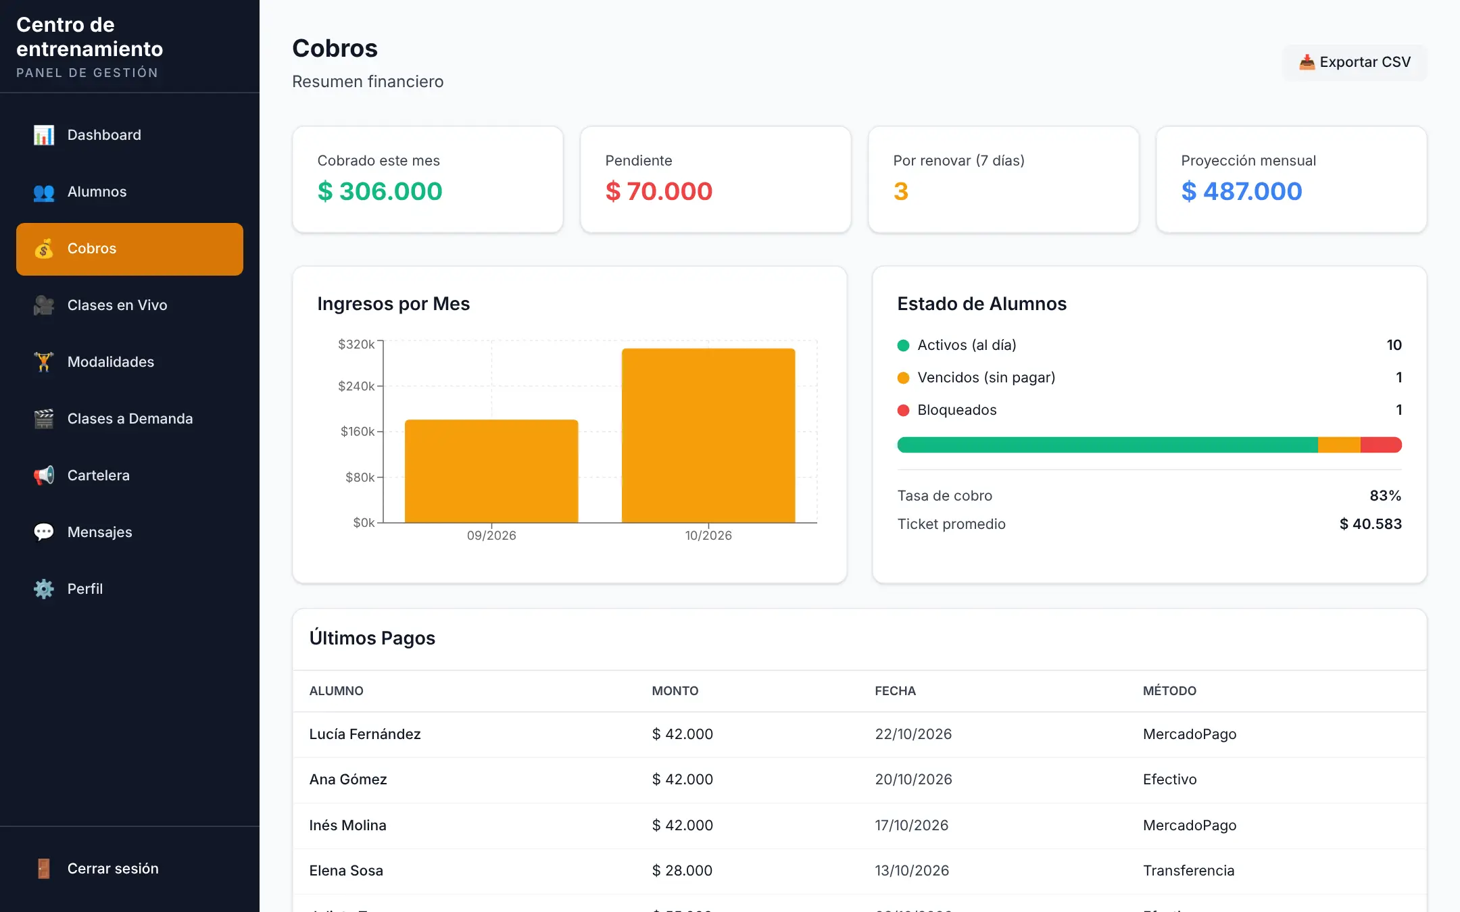Viewport: 1460px width, 912px height.
Task: Click the Transferencia method cell
Action: click(1188, 871)
